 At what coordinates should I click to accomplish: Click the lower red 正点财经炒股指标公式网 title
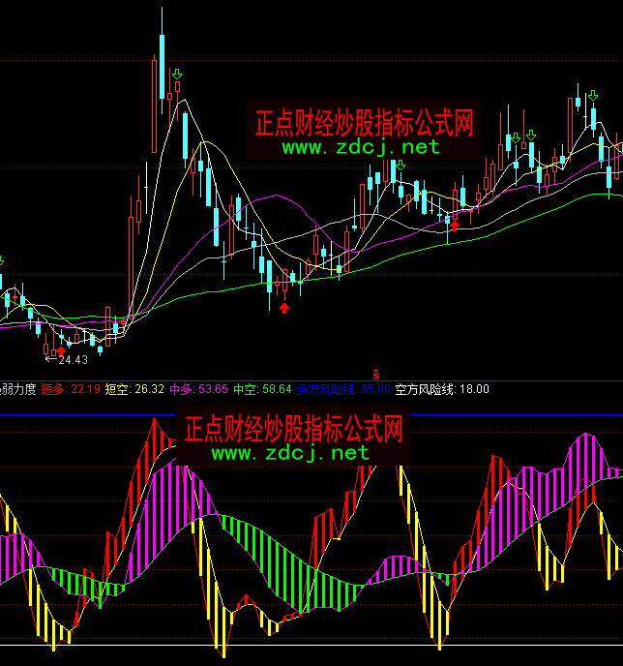point(291,427)
